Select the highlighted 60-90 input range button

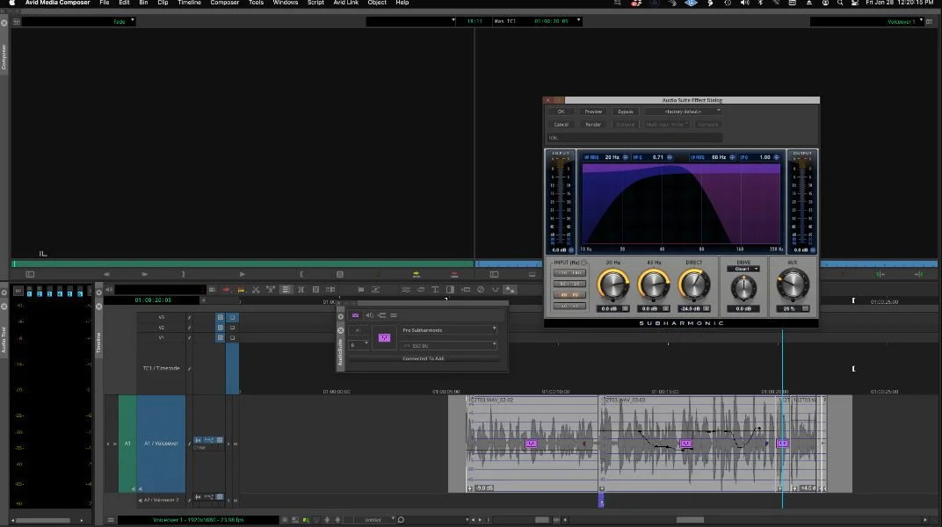coord(569,295)
